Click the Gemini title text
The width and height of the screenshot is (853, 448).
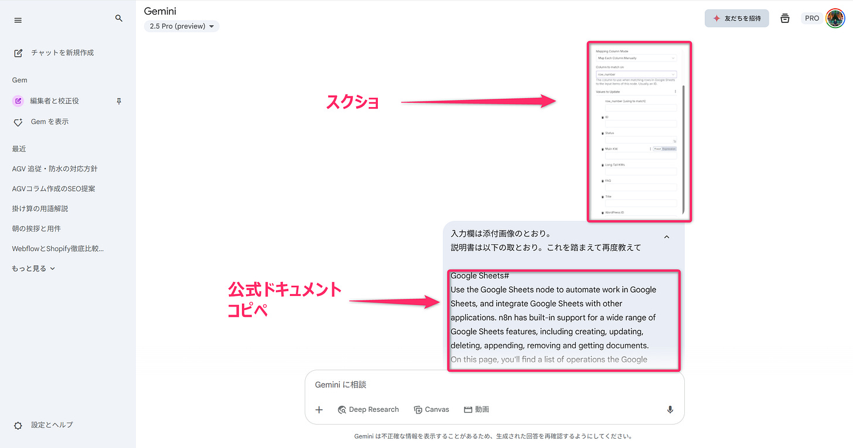160,11
